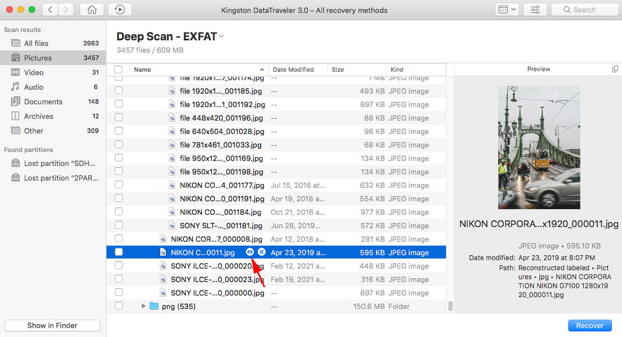
Task: Go to the home screen icon
Action: 92,10
